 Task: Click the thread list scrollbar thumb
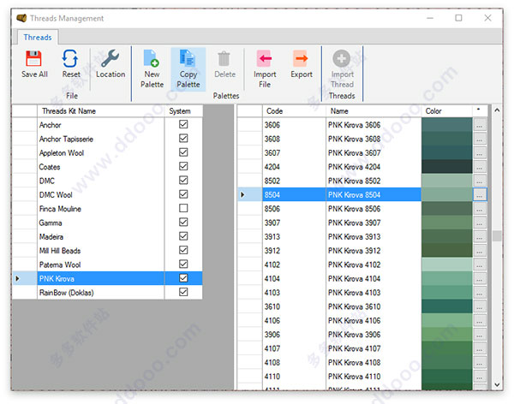coord(497,236)
